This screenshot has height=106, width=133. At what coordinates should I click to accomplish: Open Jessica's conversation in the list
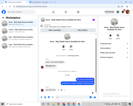19,31
